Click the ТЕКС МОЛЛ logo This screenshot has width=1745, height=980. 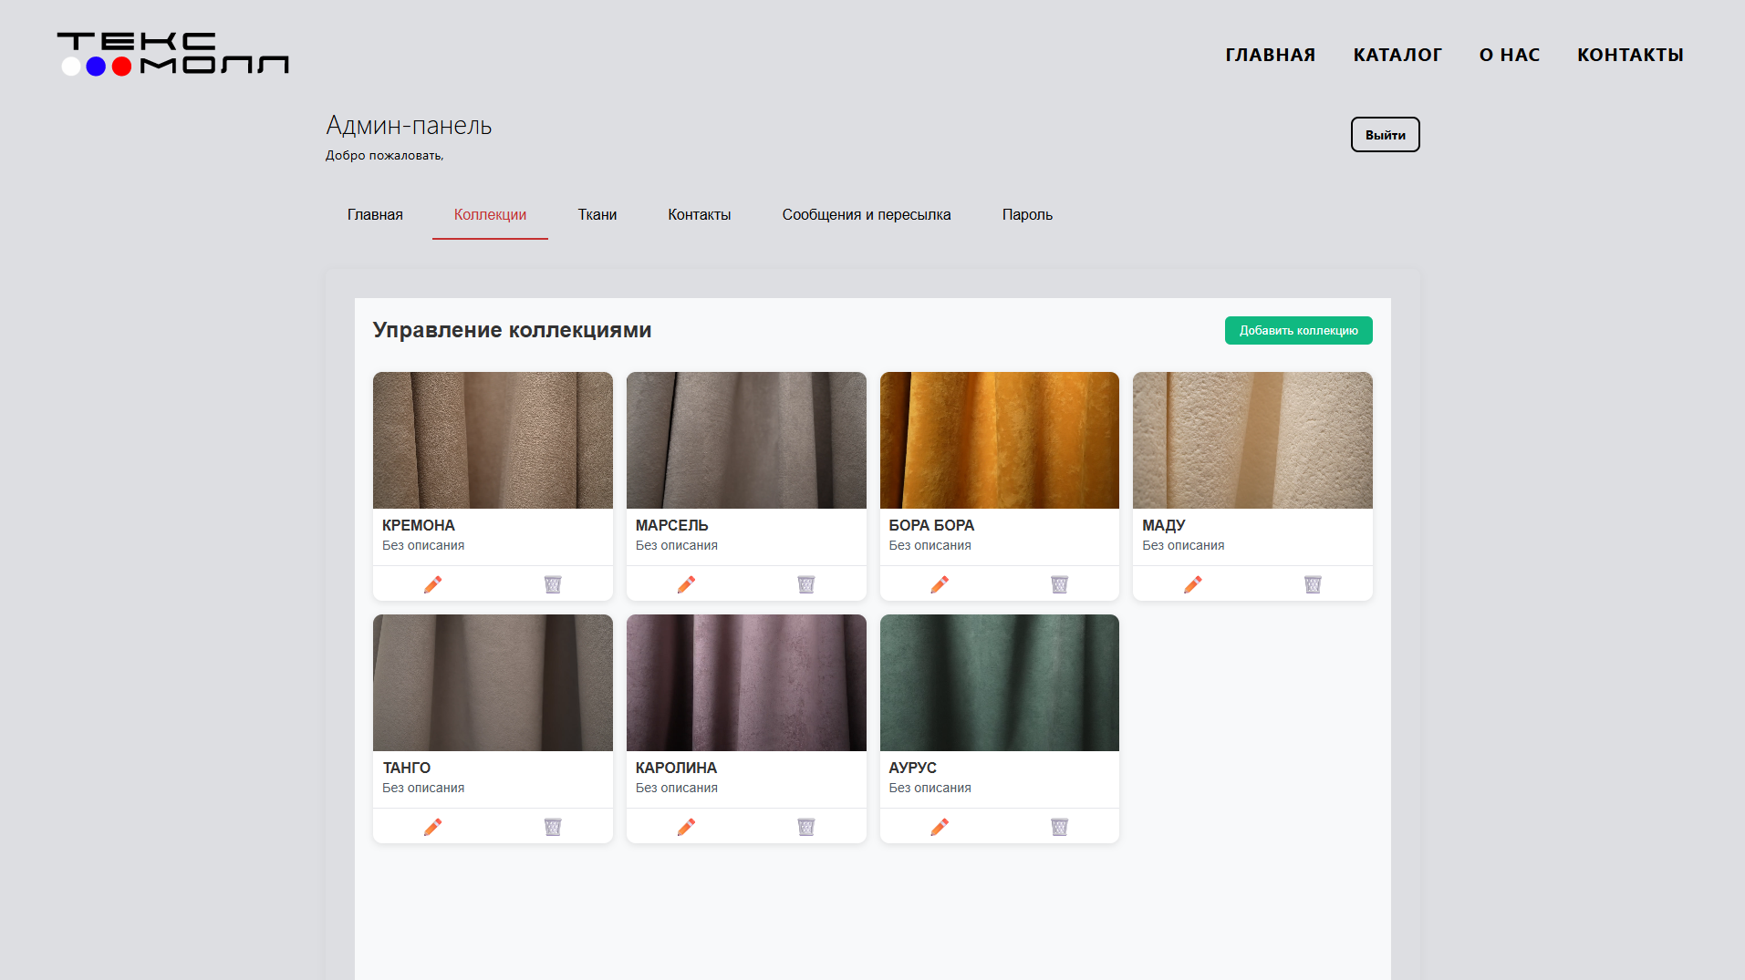coord(173,54)
